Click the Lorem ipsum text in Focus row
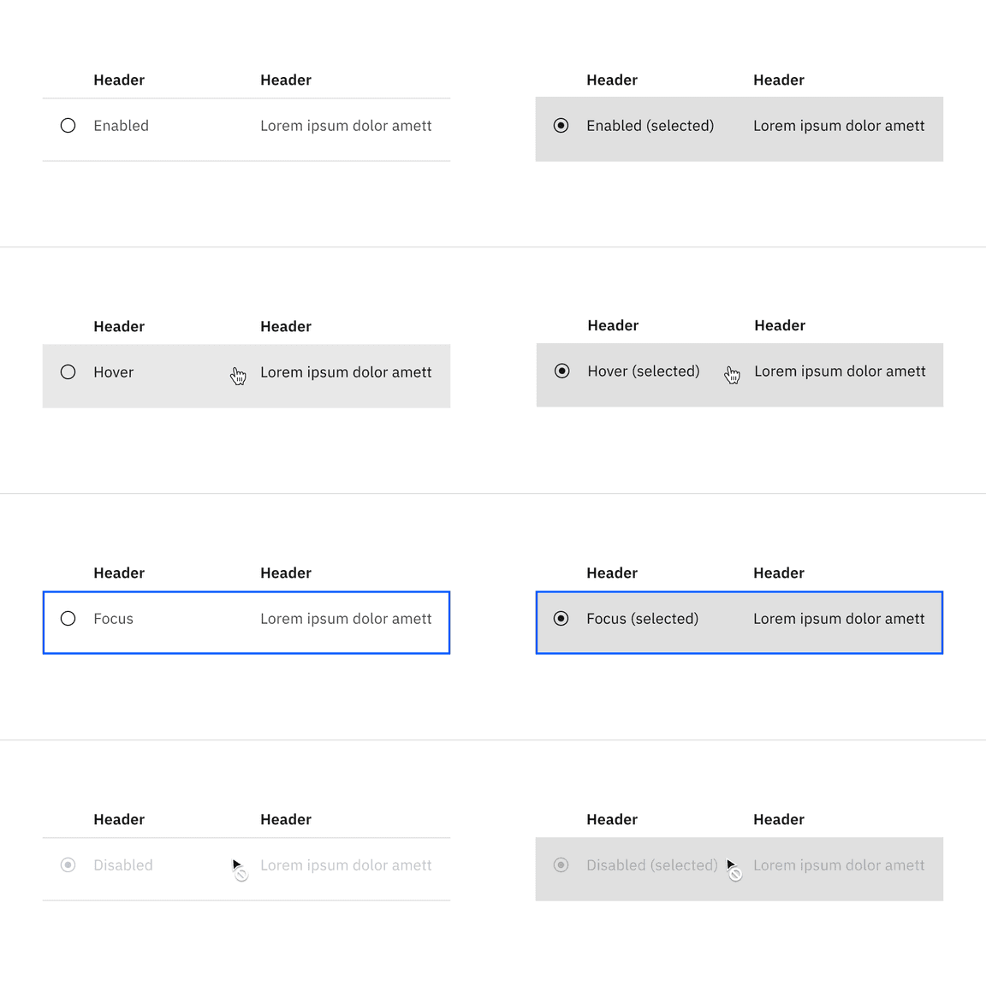The width and height of the screenshot is (986, 986). 346,619
